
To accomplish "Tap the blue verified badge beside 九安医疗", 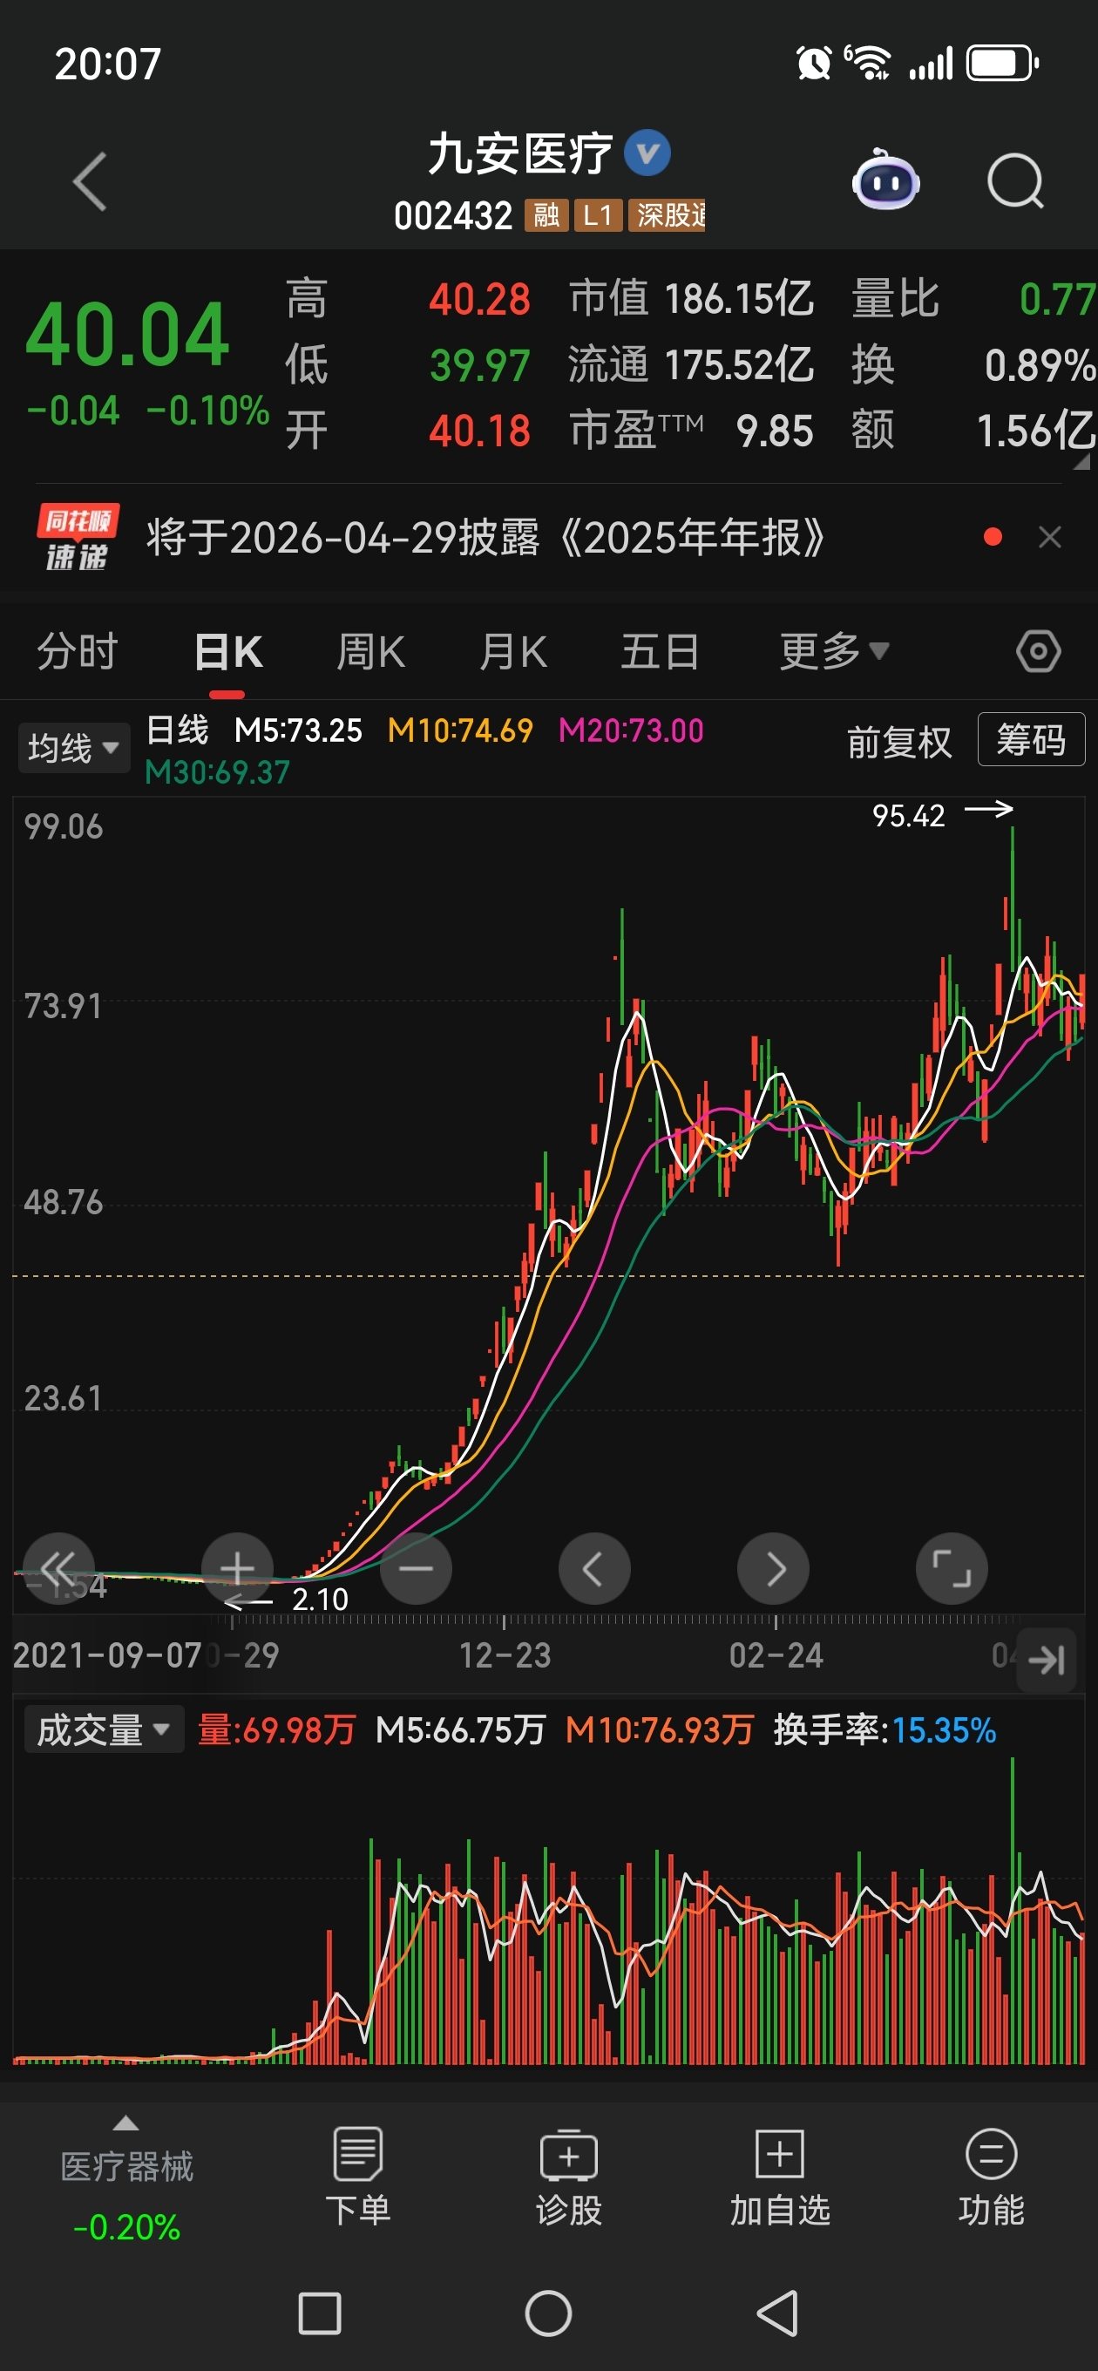I will 647,153.
